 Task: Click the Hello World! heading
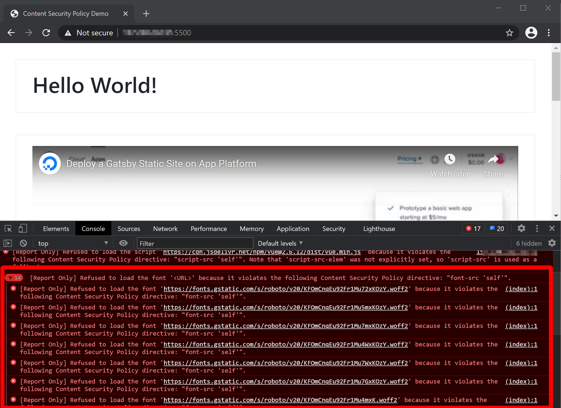(x=95, y=86)
